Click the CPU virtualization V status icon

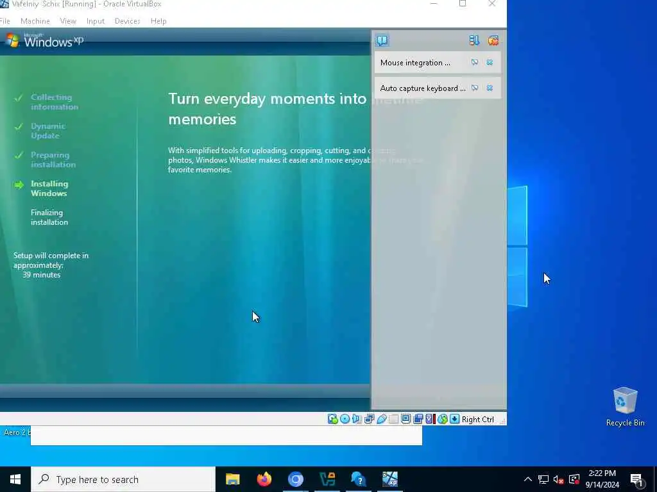click(x=431, y=419)
